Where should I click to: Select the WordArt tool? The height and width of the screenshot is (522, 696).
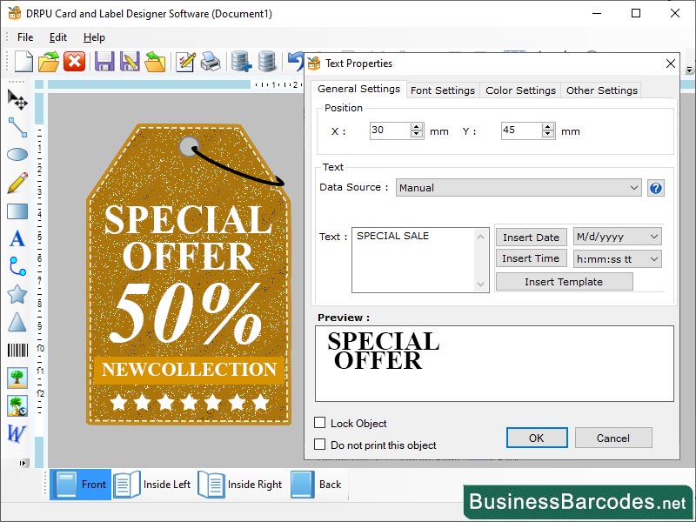tap(16, 433)
